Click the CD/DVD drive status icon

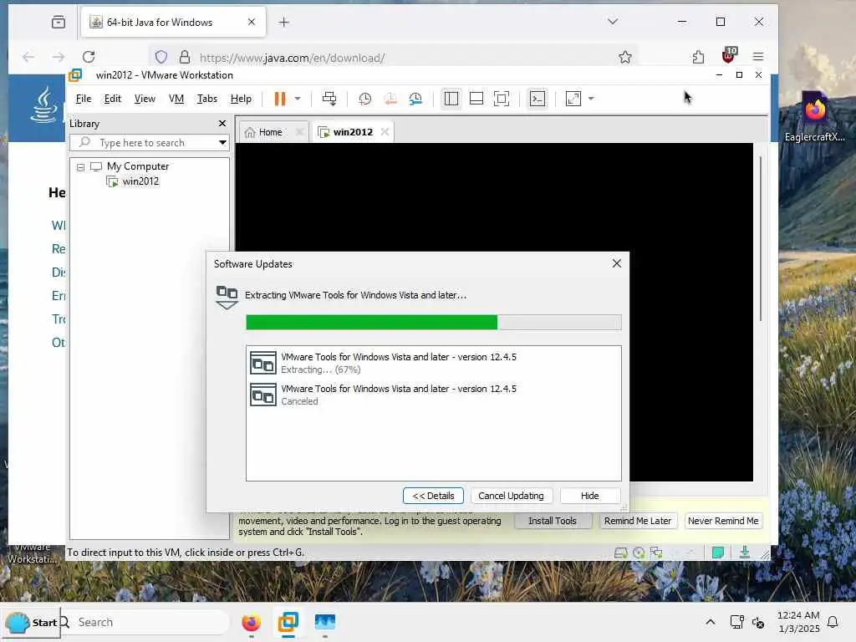639,553
